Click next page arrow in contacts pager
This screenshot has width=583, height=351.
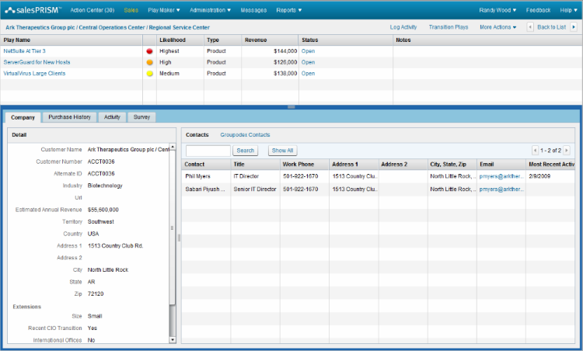567,151
